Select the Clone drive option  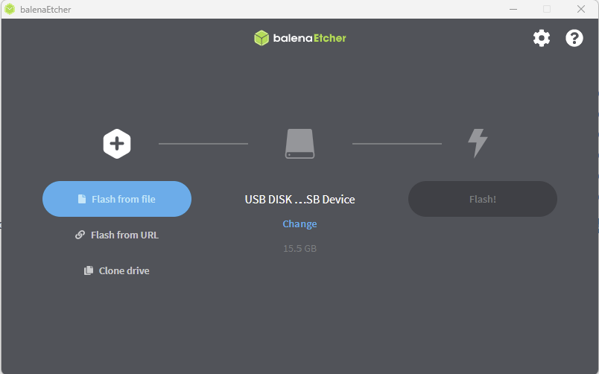tap(117, 271)
